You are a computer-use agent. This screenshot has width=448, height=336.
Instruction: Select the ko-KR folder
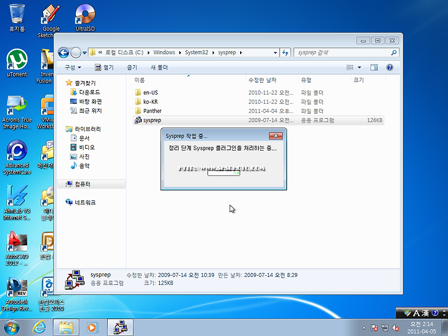click(x=259, y=101)
